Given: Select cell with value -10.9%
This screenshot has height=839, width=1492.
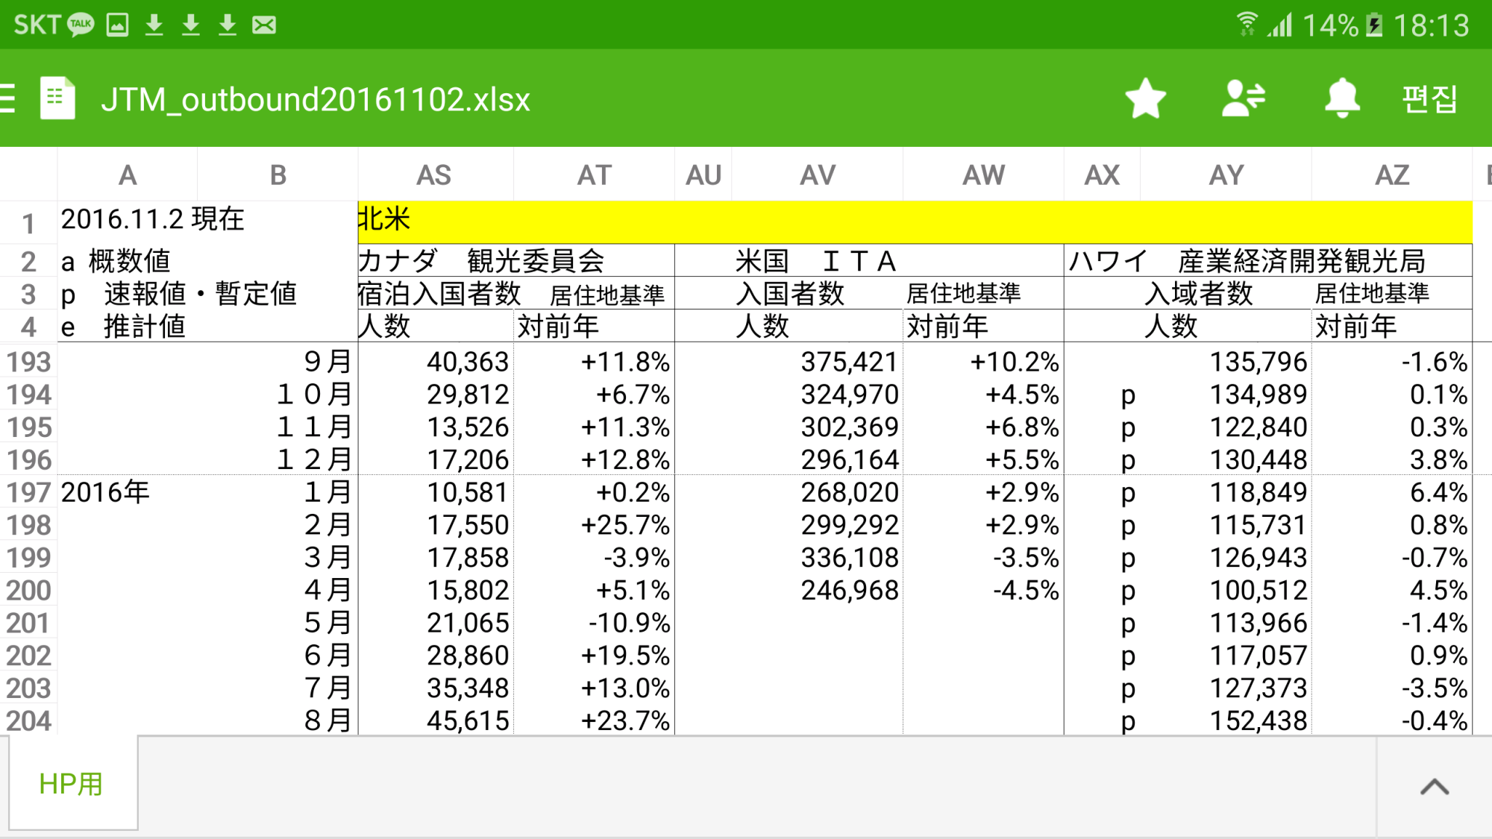Looking at the screenshot, I should pos(594,623).
